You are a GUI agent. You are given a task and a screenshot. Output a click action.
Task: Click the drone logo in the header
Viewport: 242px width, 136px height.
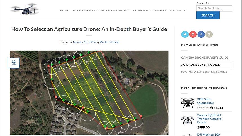click(x=24, y=9)
